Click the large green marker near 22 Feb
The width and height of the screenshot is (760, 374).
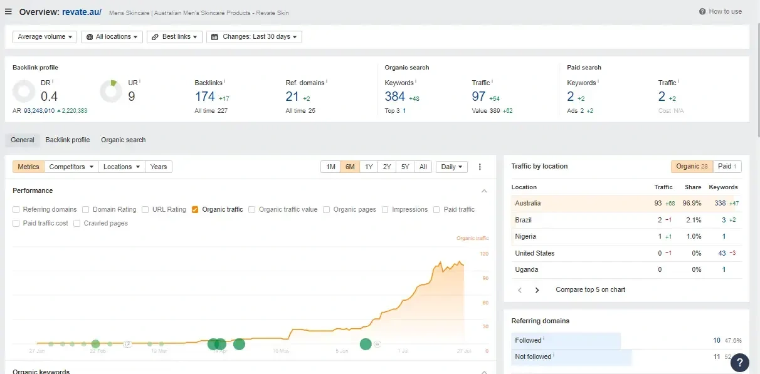[x=95, y=343]
